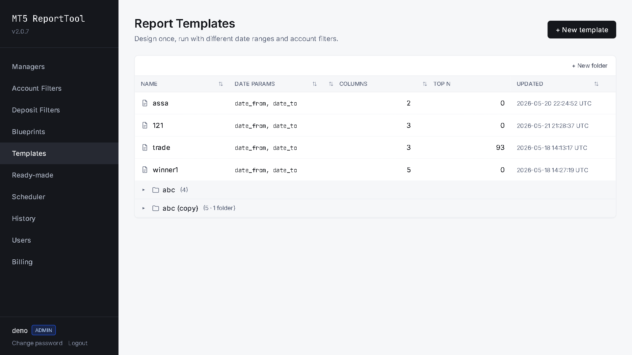This screenshot has height=355, width=632.
Task: Sort by Date Params column arrows
Action: [x=315, y=84]
